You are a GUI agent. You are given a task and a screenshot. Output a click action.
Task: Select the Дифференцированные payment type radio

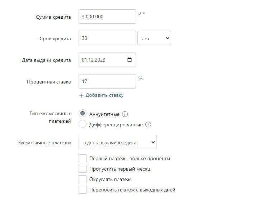point(83,124)
